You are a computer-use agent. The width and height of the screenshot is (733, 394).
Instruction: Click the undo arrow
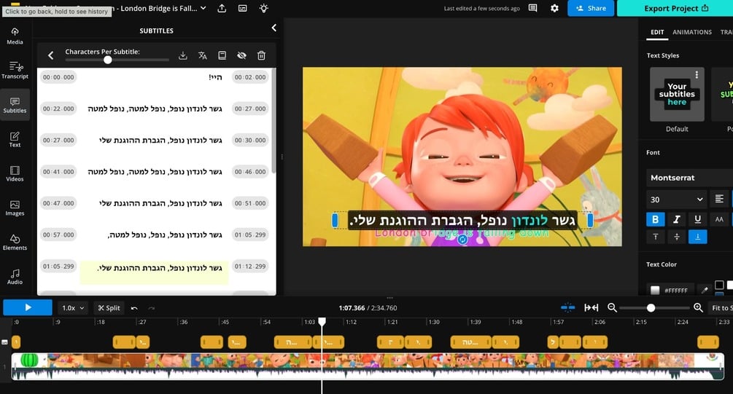(134, 308)
